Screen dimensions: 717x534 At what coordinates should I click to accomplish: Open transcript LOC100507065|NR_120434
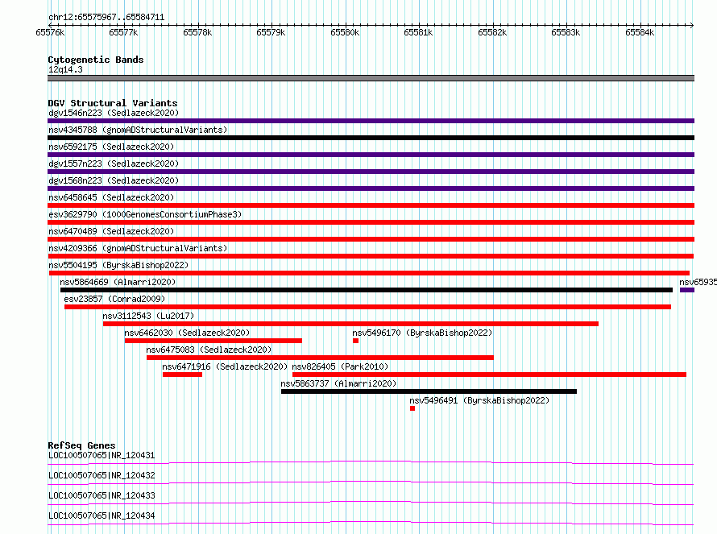click(102, 515)
